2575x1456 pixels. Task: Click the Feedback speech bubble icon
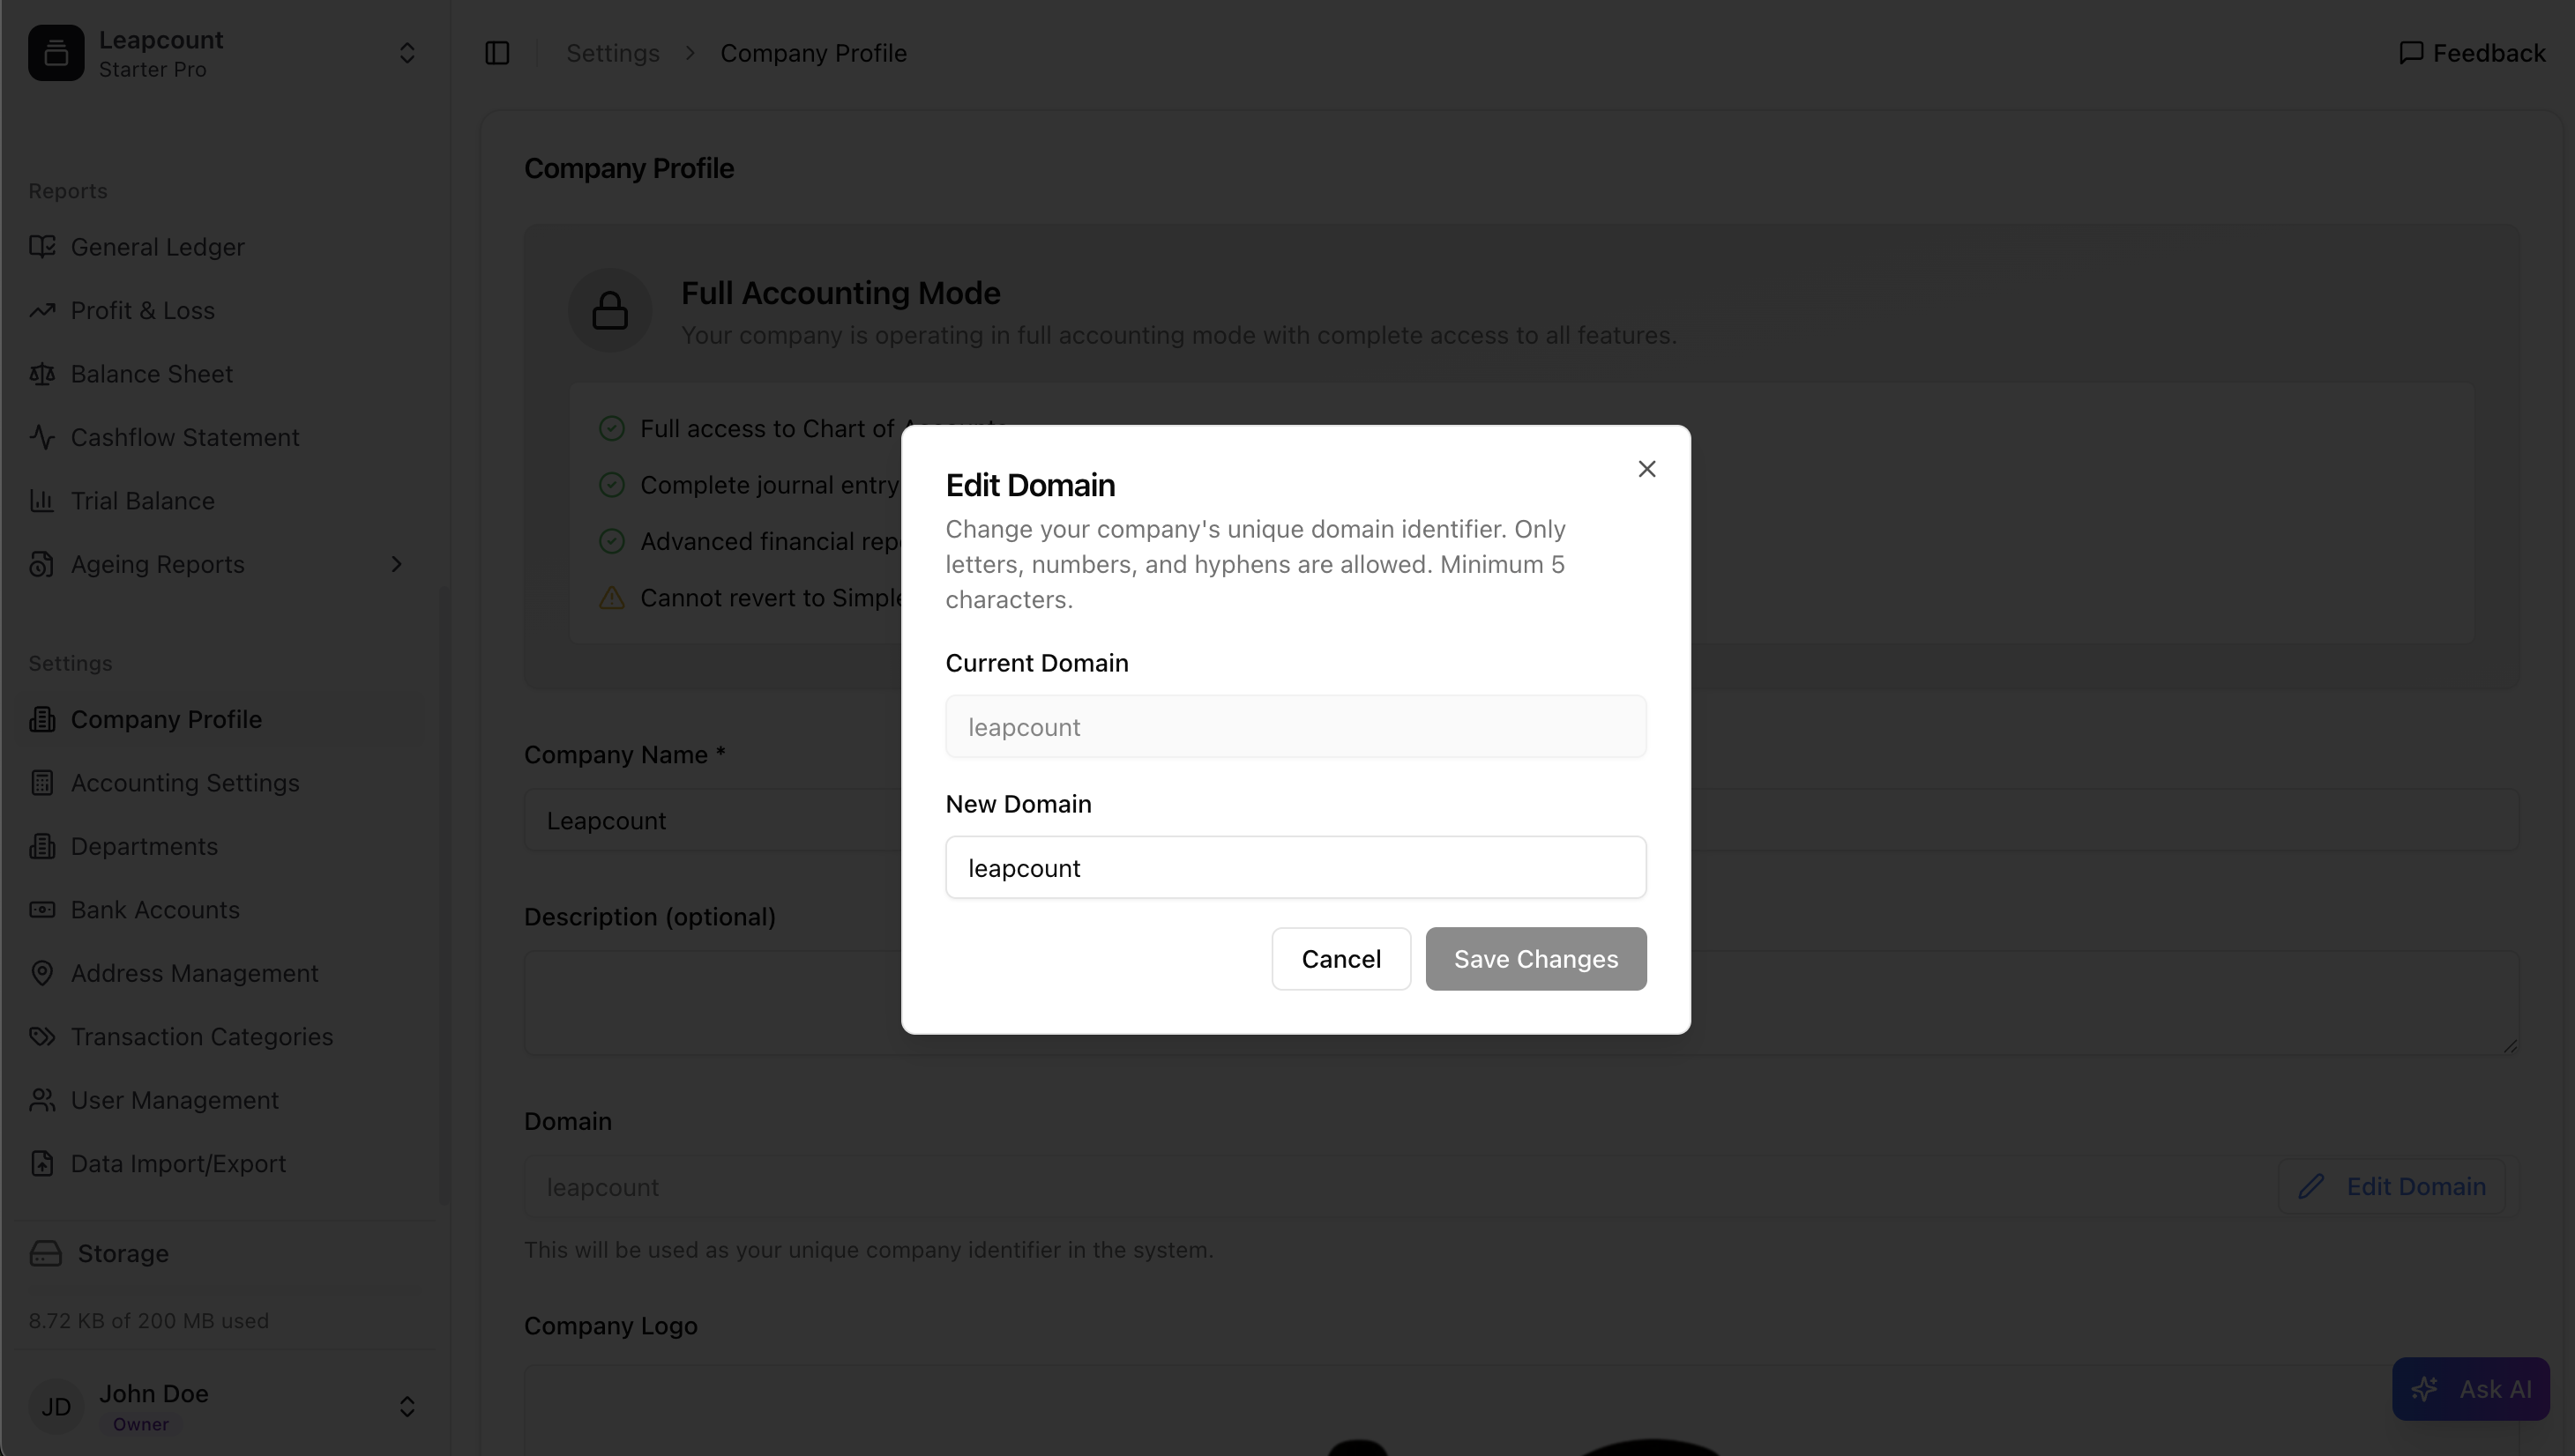tap(2411, 53)
